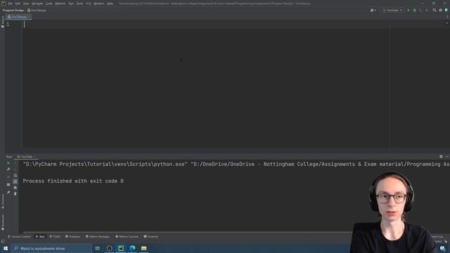Open Windows notification center icon
This screenshot has width=450, height=253.
click(442, 248)
